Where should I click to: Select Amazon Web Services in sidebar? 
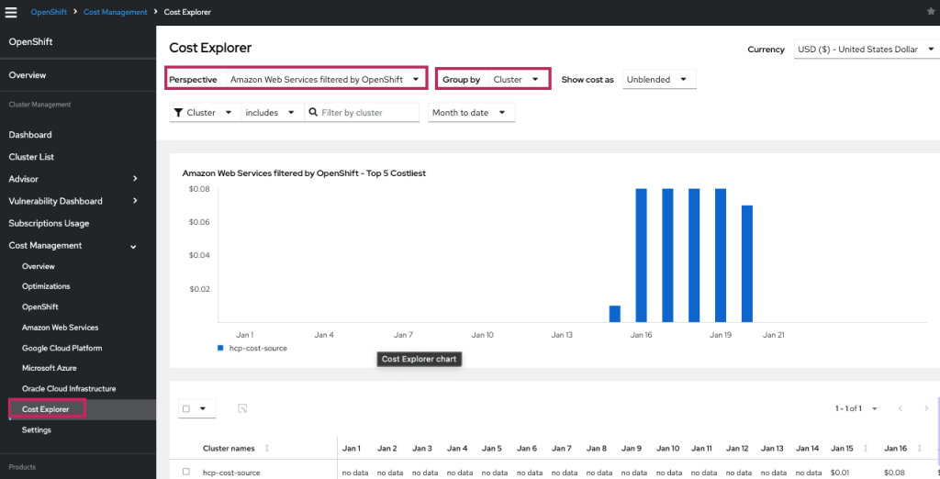60,328
